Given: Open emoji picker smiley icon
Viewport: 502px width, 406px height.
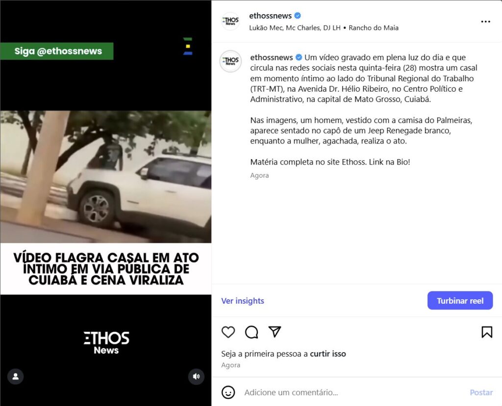Looking at the screenshot, I should [x=228, y=392].
